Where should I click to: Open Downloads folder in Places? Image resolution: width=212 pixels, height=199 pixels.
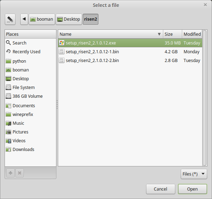[x=30, y=149]
